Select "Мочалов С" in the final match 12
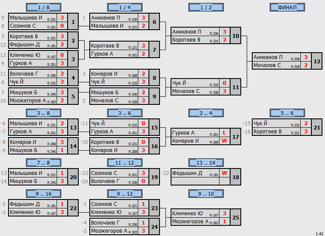 (x=267, y=65)
